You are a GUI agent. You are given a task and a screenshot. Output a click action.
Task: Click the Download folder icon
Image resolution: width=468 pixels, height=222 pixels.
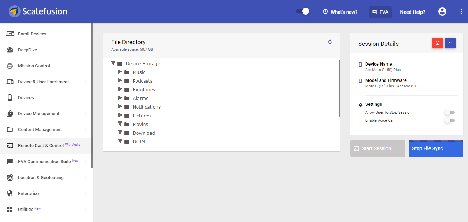(127, 133)
